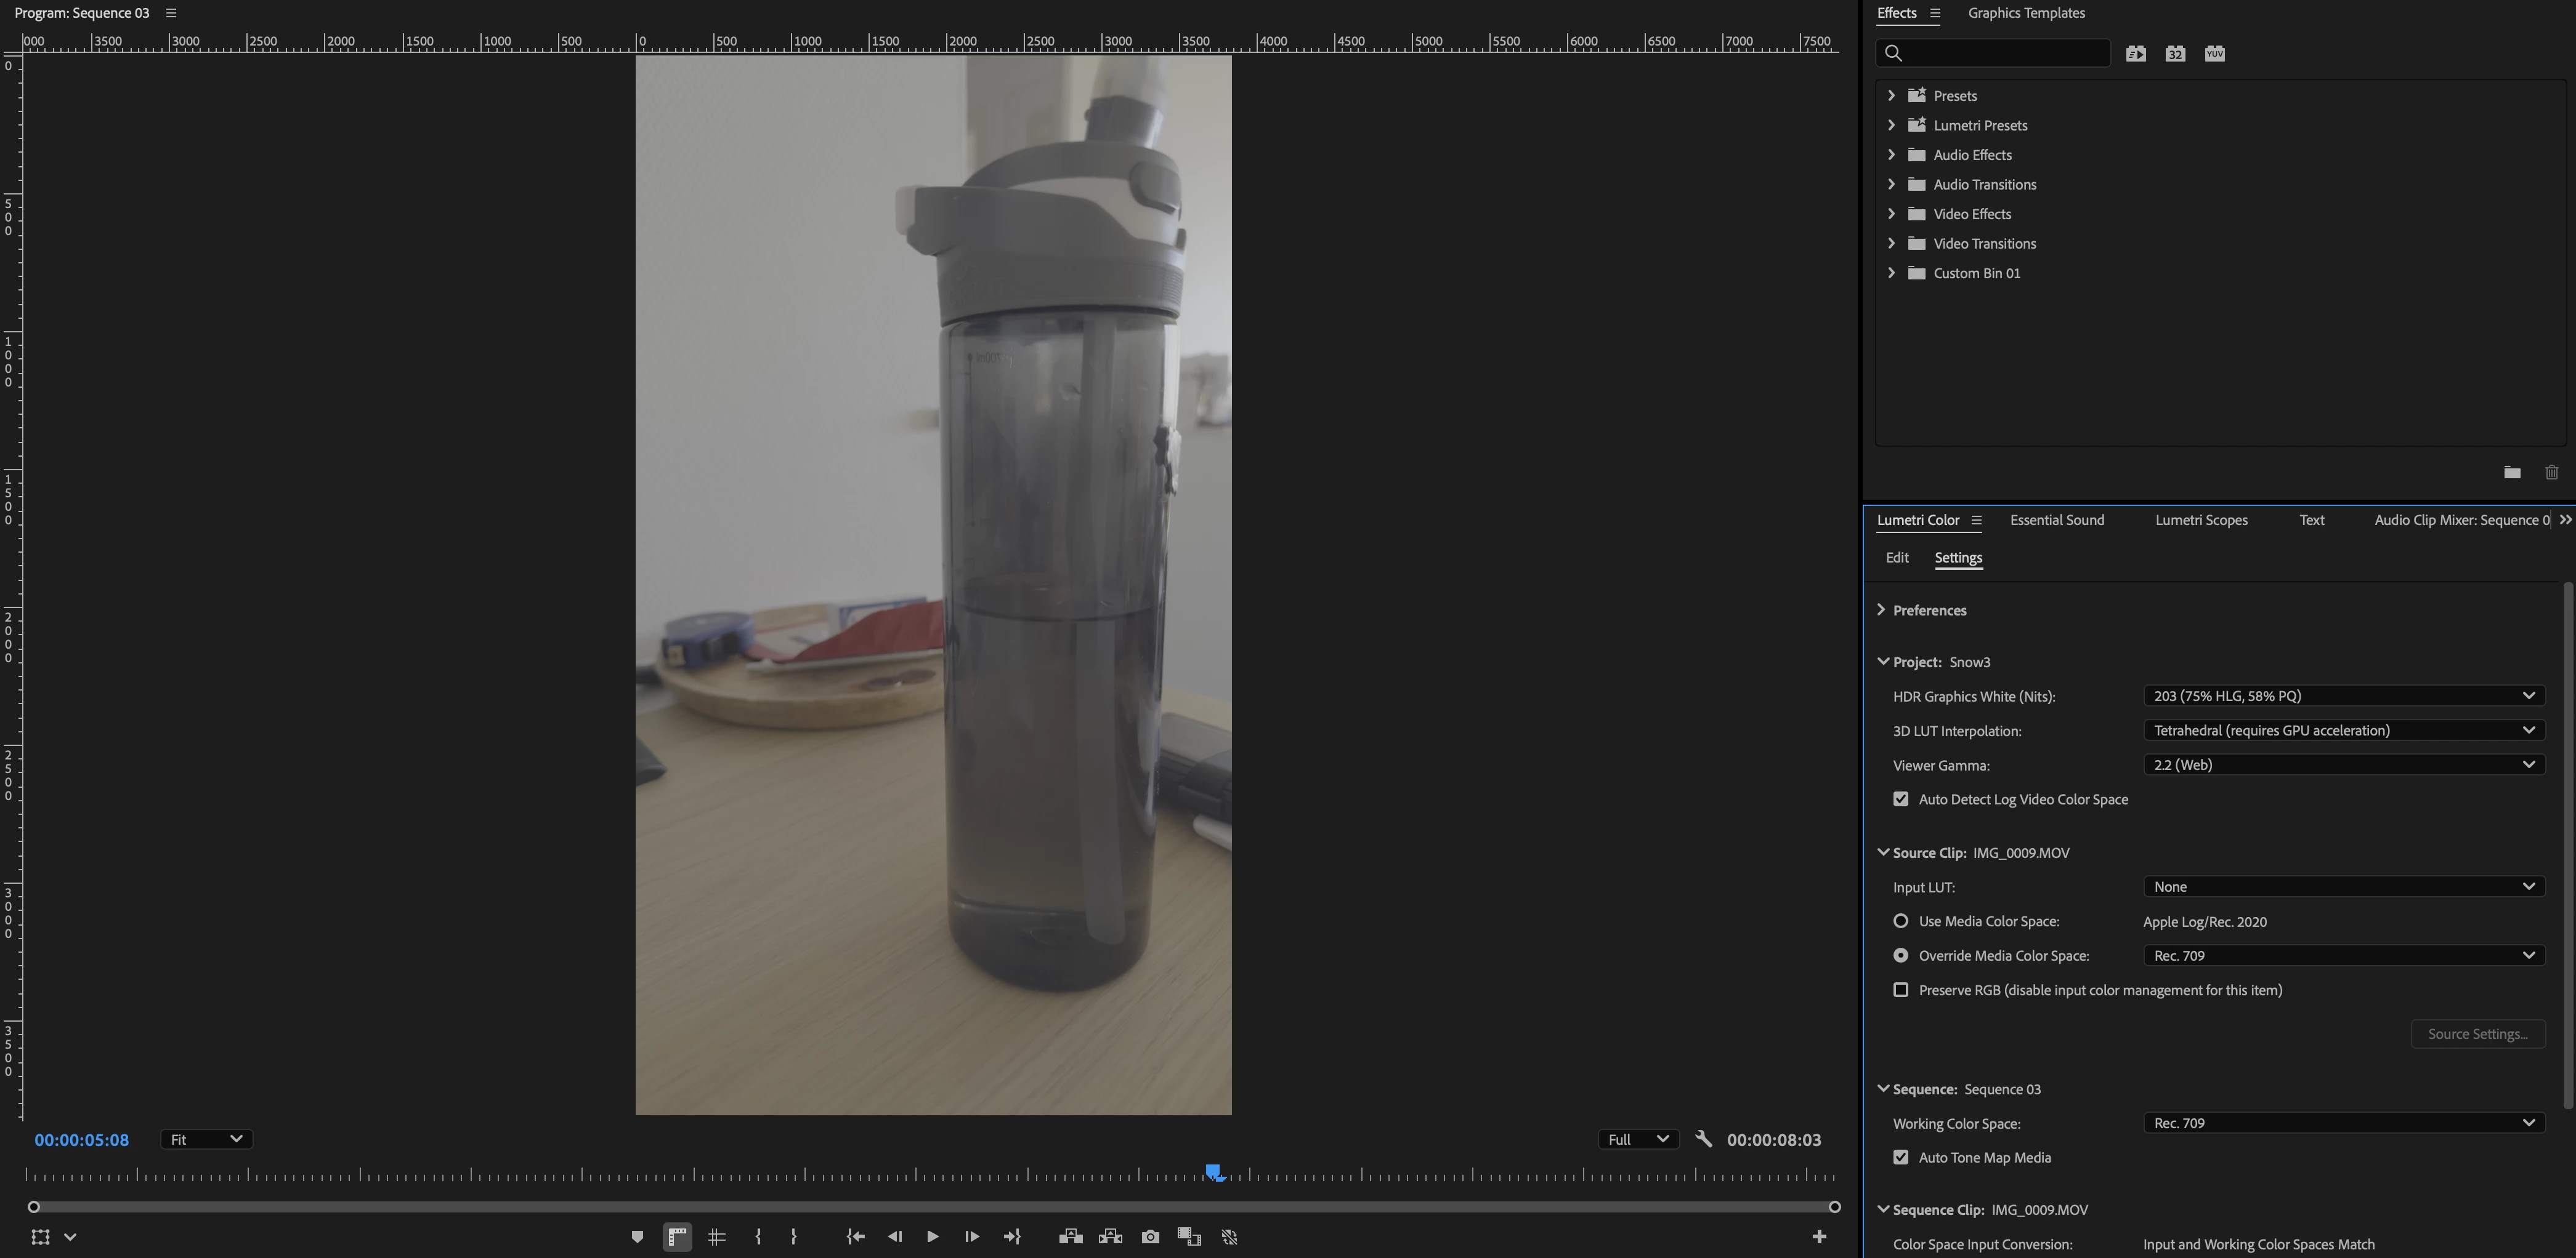Toggle Show Rulers button
Viewport: 2576px width, 1258px height.
tap(677, 1237)
